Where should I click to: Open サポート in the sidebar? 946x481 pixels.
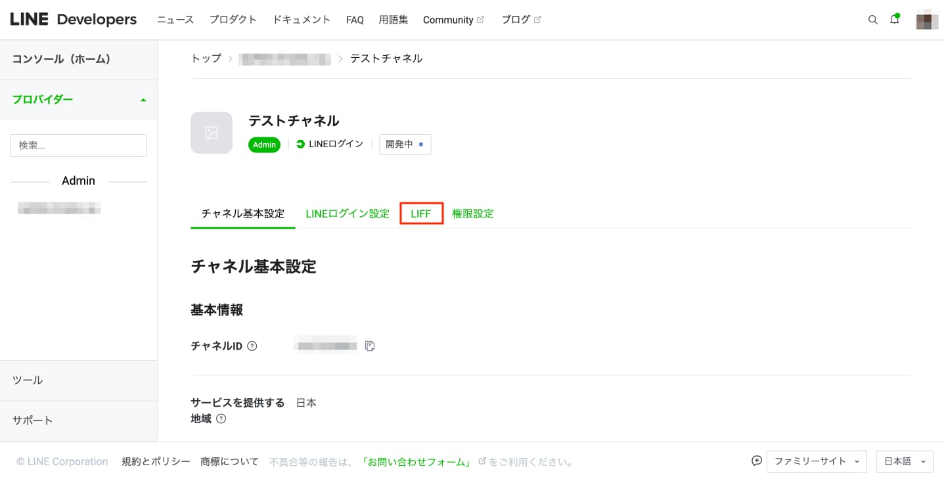(x=79, y=421)
